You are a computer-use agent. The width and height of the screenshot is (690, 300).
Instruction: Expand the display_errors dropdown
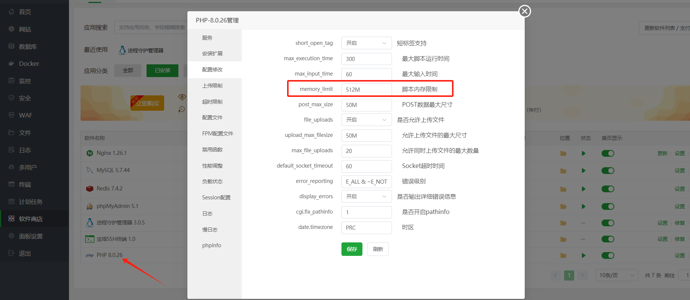pyautogui.click(x=366, y=196)
